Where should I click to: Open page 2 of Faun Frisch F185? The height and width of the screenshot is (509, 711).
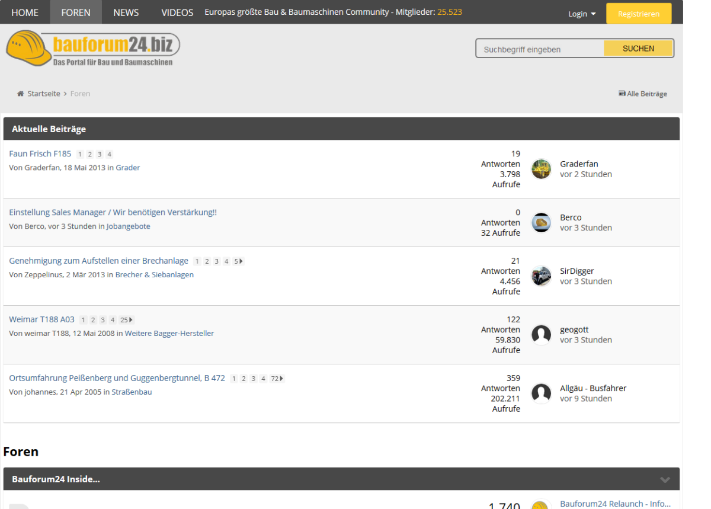point(90,155)
